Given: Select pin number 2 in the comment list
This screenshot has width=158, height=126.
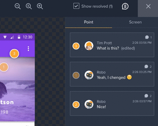Looking at the screenshot, I should click(x=76, y=105).
